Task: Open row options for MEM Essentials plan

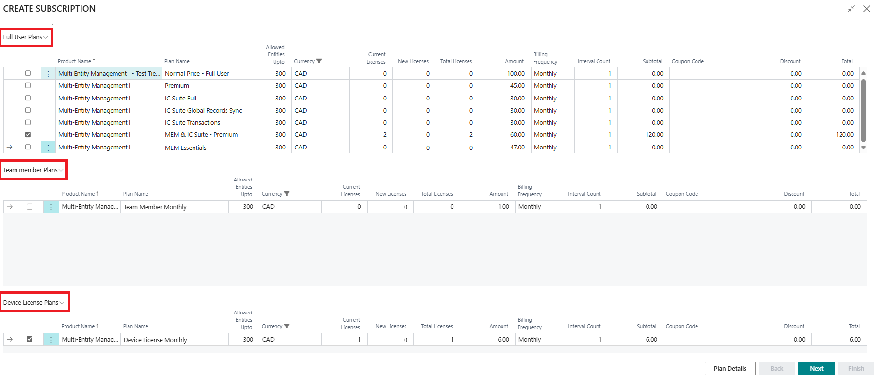Action: pos(48,148)
